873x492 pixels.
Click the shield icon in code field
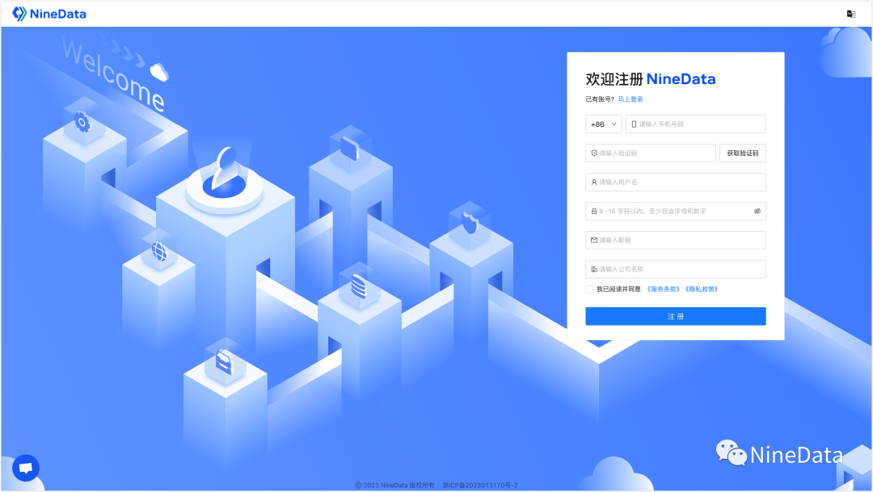(594, 153)
